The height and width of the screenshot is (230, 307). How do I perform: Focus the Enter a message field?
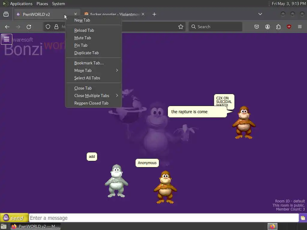click(x=164, y=218)
